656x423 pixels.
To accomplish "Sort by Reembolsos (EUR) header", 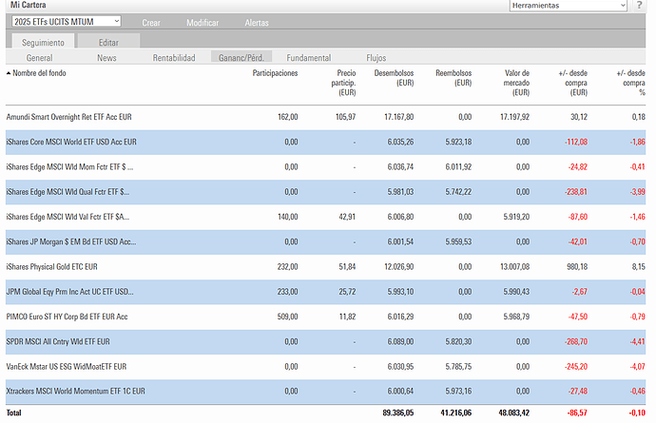I will point(453,78).
